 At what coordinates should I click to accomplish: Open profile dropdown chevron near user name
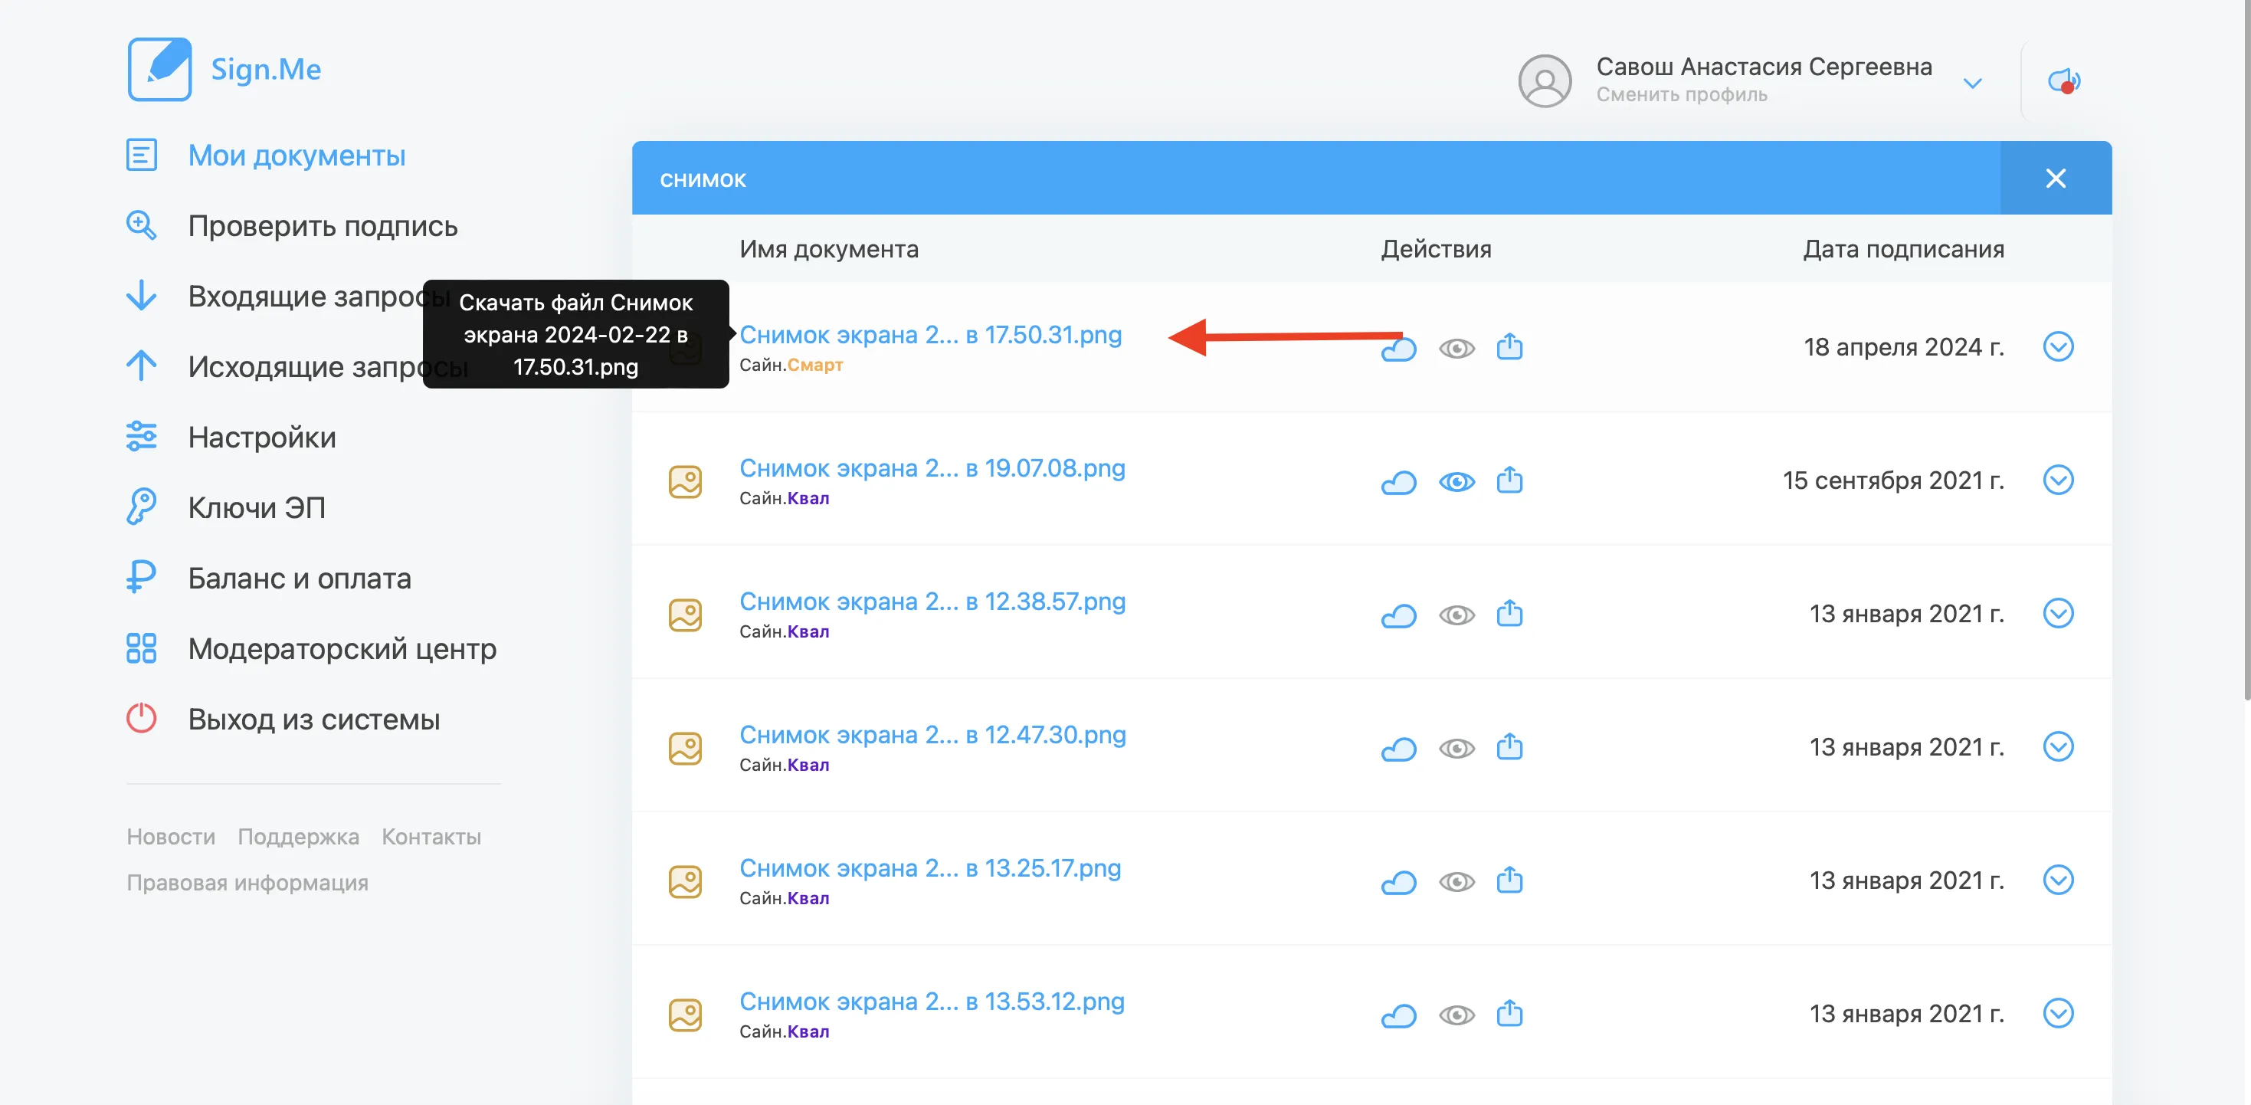pos(1972,83)
